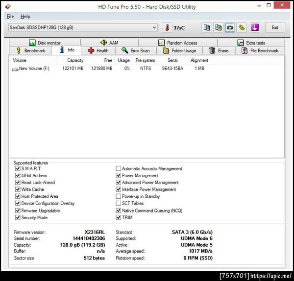The width and height of the screenshot is (294, 281).
Task: Click the red cross Health icon
Action: click(x=91, y=50)
